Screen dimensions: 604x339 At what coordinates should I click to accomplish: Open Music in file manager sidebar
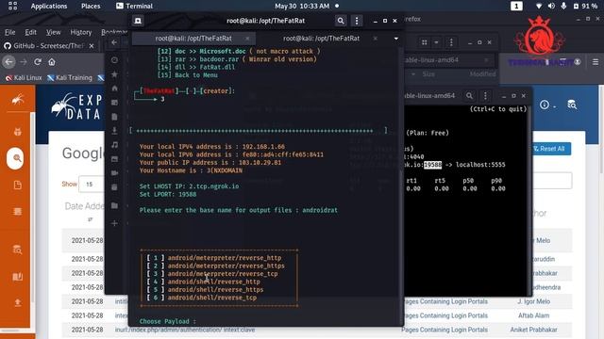(x=114, y=145)
